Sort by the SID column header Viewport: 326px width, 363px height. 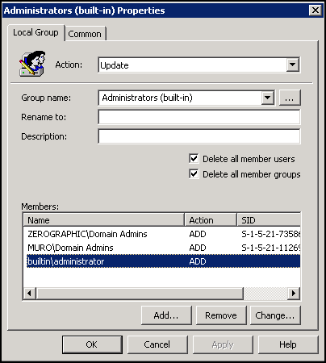pos(269,220)
